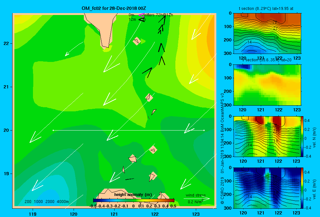Open the eastward velocity section panel

click(x=267, y=188)
